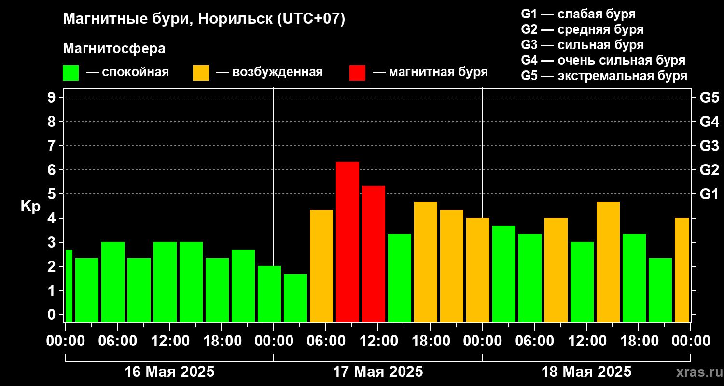Click the red 'магнитная буря' legend swatch

coord(357,73)
